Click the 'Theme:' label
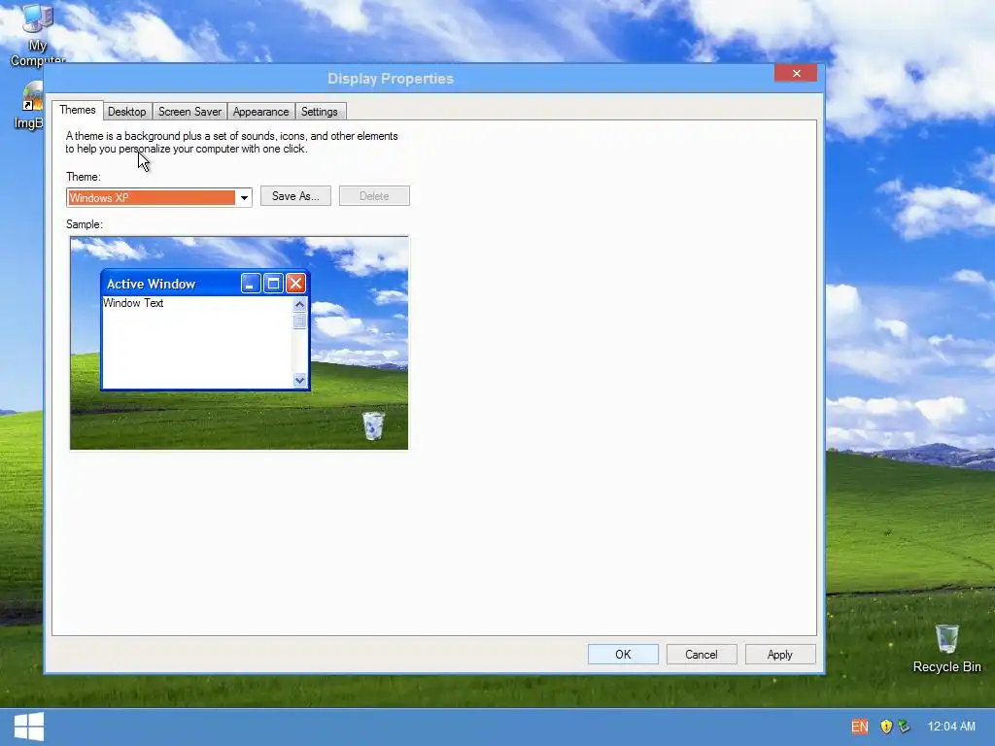Screen dimensions: 995x746 pos(84,177)
